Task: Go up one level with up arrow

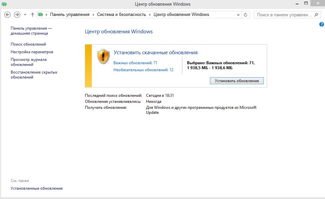Action: coord(33,15)
